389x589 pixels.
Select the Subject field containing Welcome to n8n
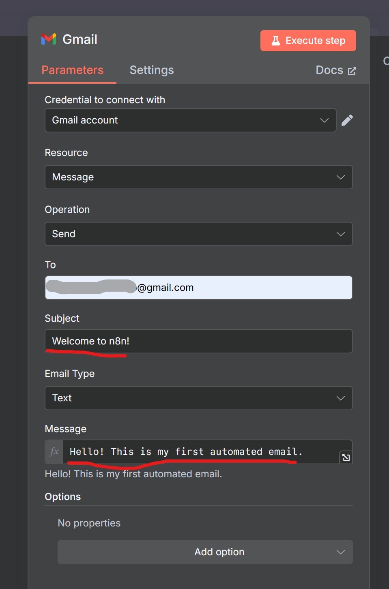click(x=198, y=341)
